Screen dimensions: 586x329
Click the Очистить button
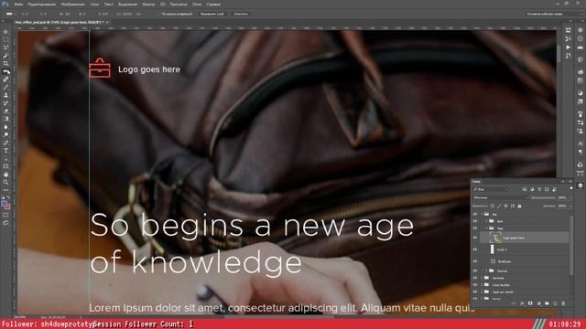tap(241, 14)
